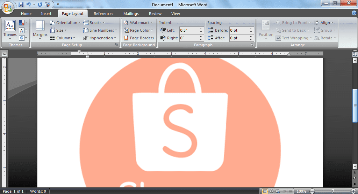Launch the Paragraph dialog
Image resolution: width=358 pixels, height=194 pixels.
pyautogui.click(x=252, y=45)
